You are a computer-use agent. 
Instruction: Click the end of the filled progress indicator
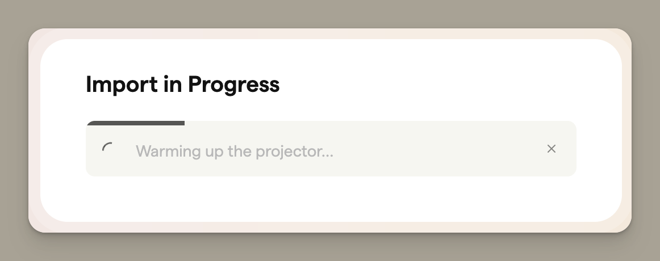pyautogui.click(x=182, y=123)
